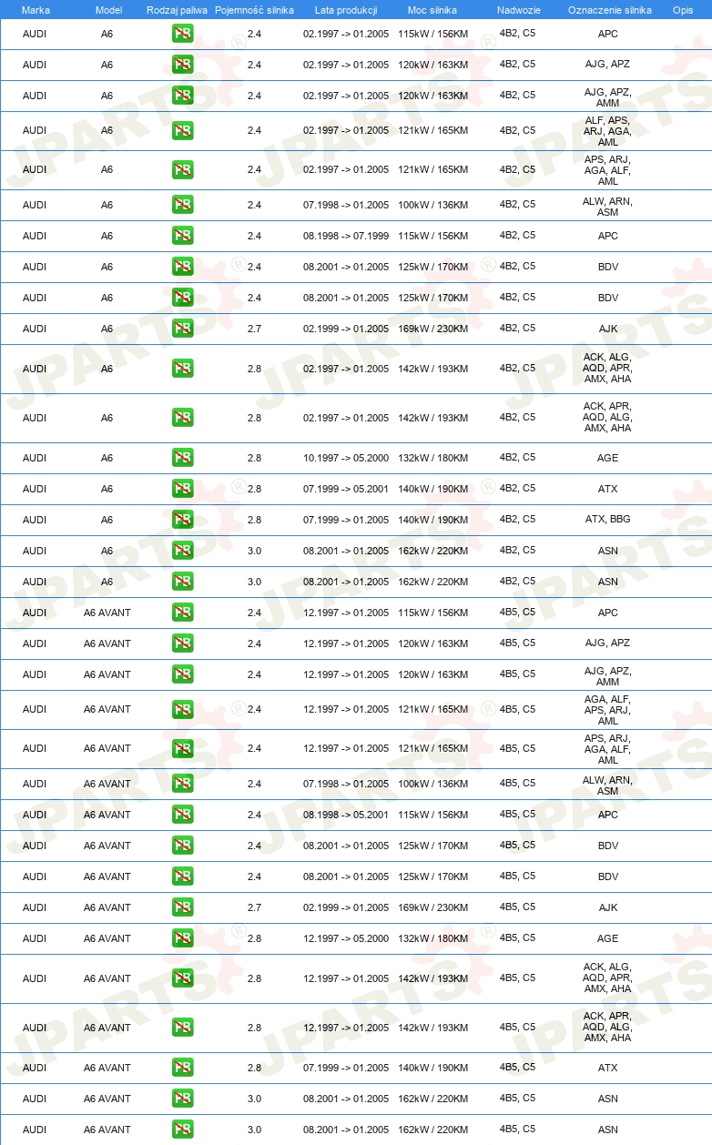
Task: Click the Marka column header
Action: tap(35, 10)
